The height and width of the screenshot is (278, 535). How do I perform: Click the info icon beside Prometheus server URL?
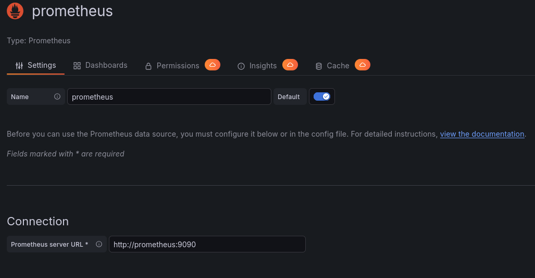click(99, 244)
